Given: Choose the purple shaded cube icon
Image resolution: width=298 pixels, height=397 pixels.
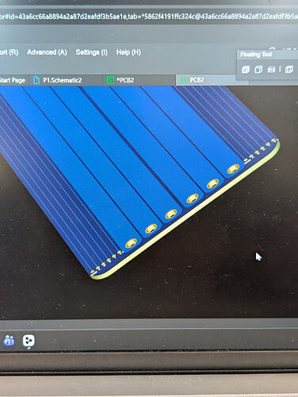Looking at the screenshot, I should tap(271, 69).
